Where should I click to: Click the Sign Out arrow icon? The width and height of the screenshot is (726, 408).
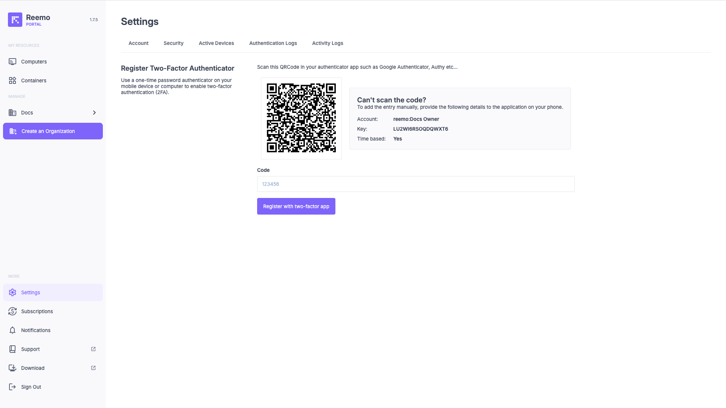12,387
